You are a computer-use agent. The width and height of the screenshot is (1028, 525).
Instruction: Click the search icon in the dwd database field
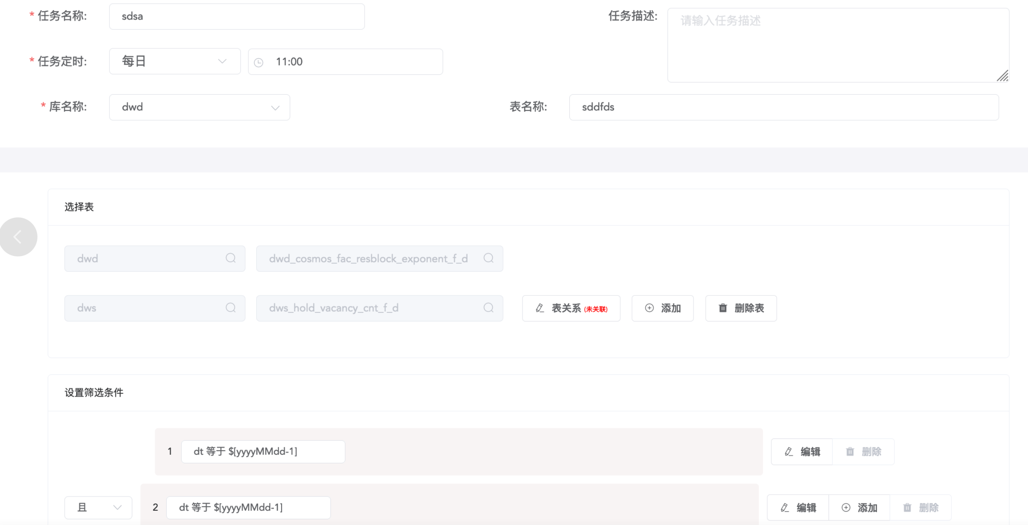[230, 258]
